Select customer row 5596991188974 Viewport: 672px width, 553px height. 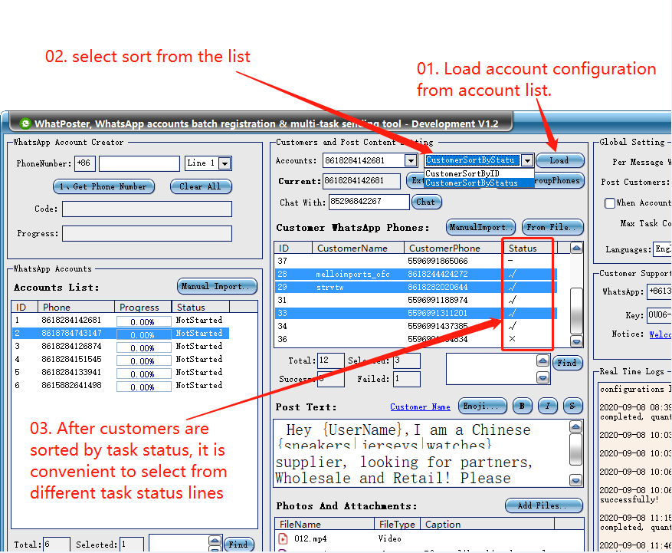416,300
